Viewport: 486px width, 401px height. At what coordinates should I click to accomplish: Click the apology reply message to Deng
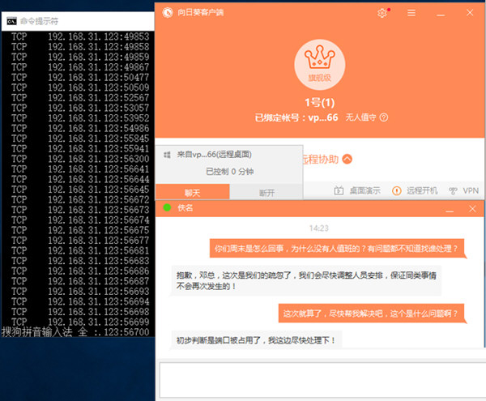tap(306, 280)
